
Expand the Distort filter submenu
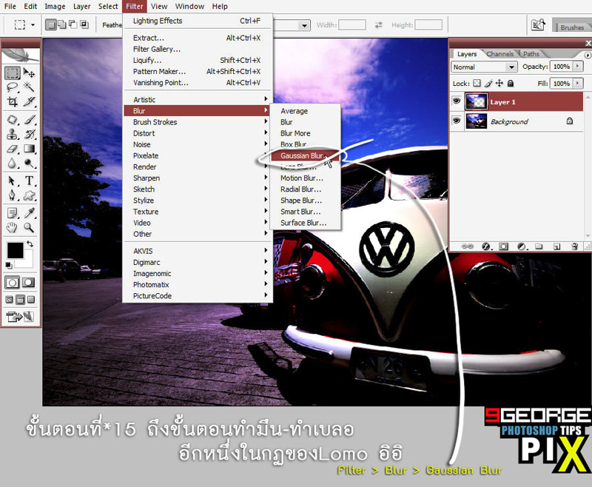[197, 133]
